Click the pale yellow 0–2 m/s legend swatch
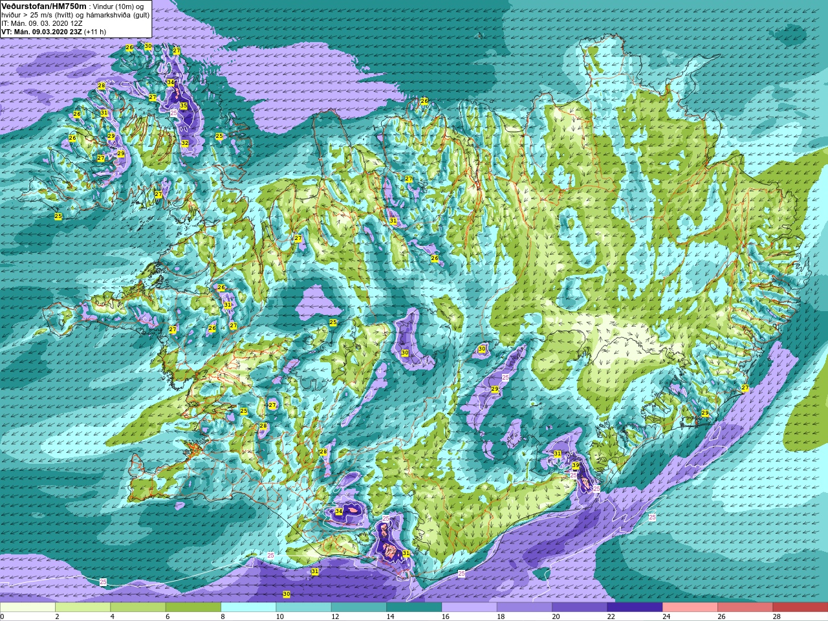 point(28,607)
